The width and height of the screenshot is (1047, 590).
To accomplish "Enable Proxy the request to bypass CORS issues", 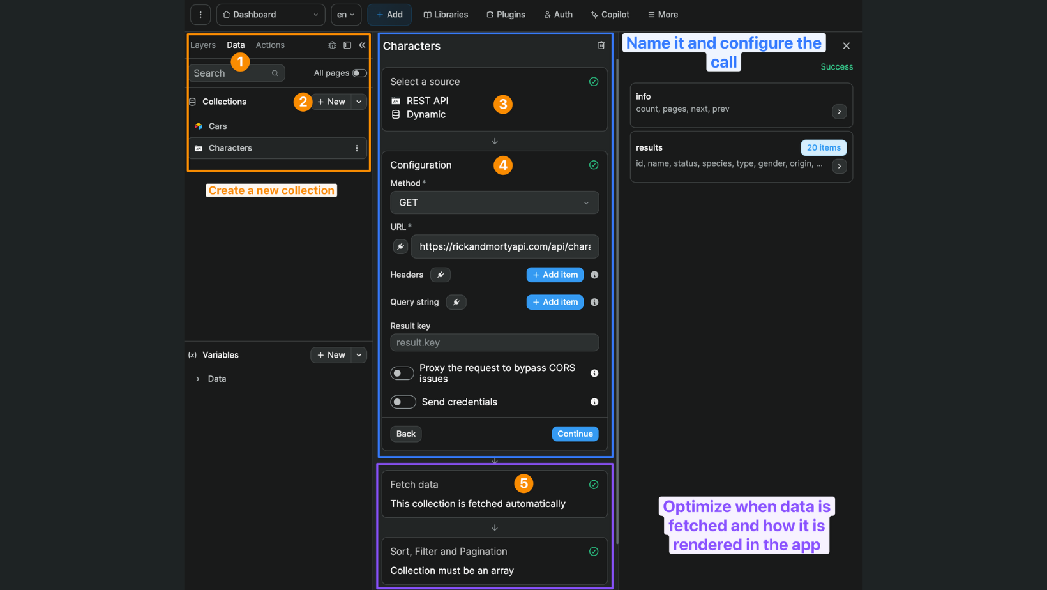I will coord(402,373).
